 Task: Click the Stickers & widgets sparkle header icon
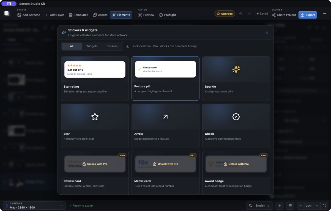64,32
